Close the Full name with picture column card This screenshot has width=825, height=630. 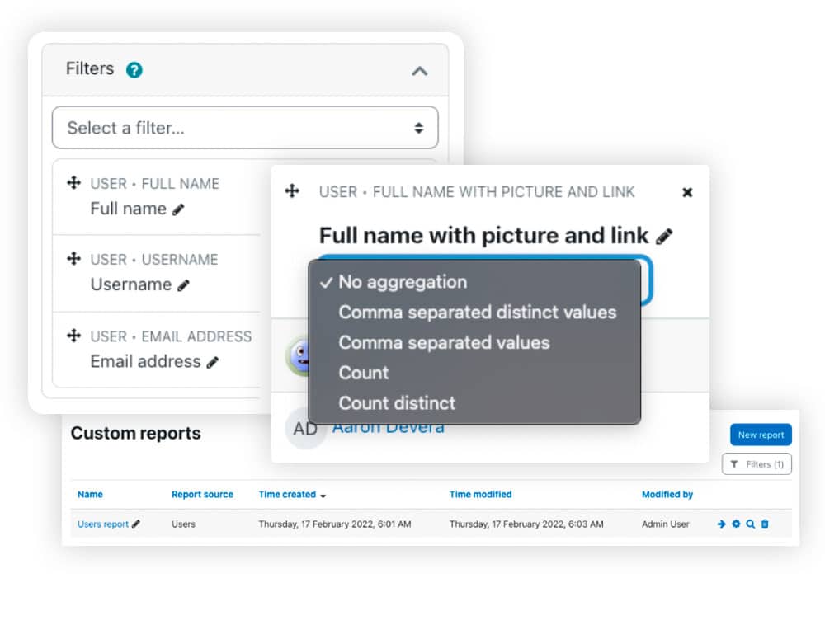[x=686, y=192]
